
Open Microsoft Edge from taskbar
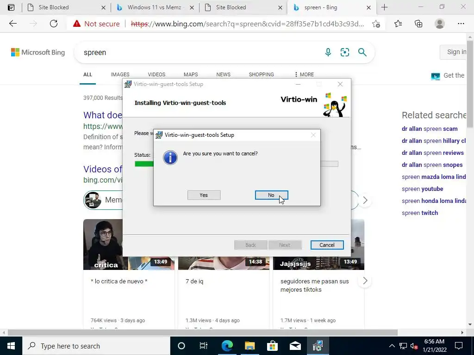coord(227,346)
